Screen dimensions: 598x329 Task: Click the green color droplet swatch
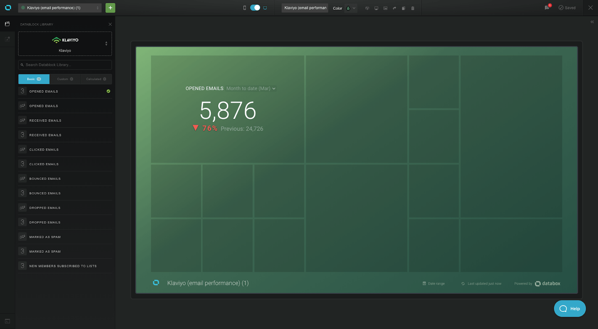pos(348,8)
